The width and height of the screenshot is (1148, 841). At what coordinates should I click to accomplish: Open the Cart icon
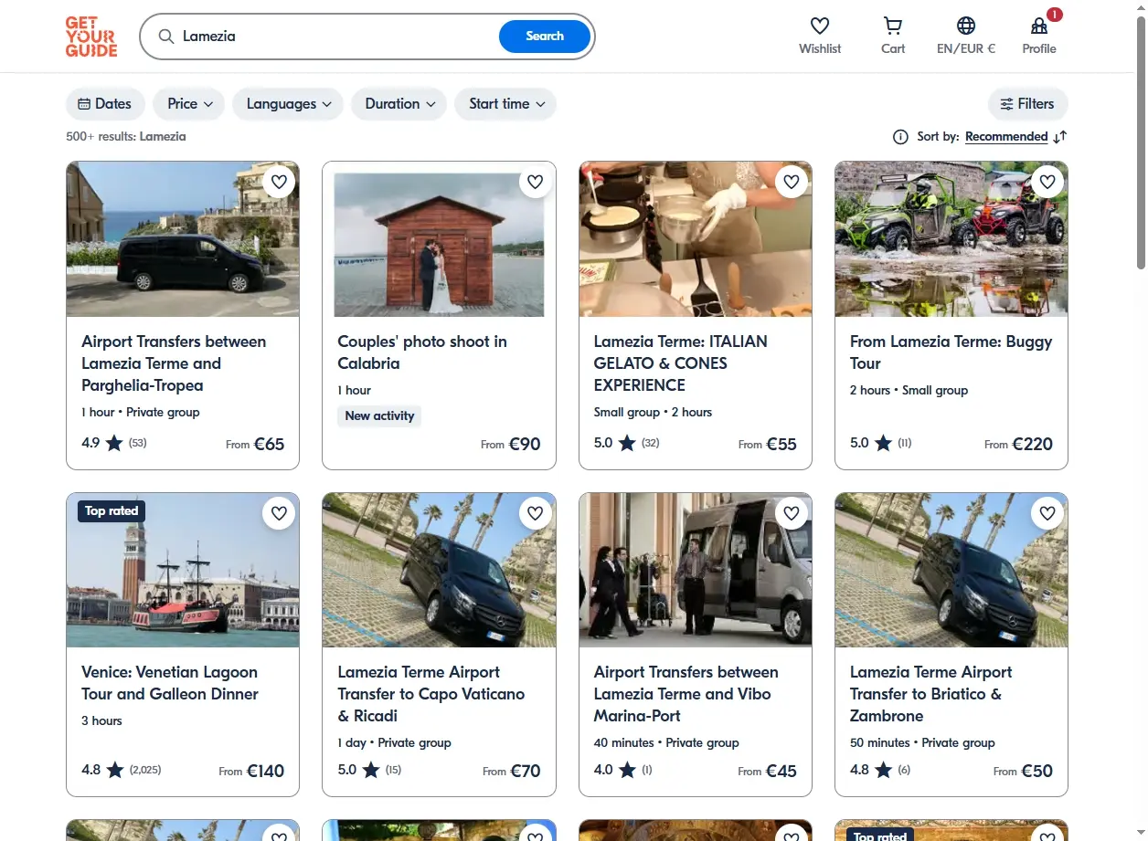click(x=893, y=26)
